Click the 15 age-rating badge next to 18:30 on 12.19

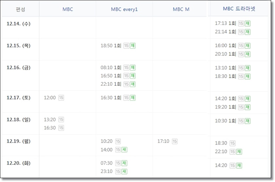[x=232, y=143]
